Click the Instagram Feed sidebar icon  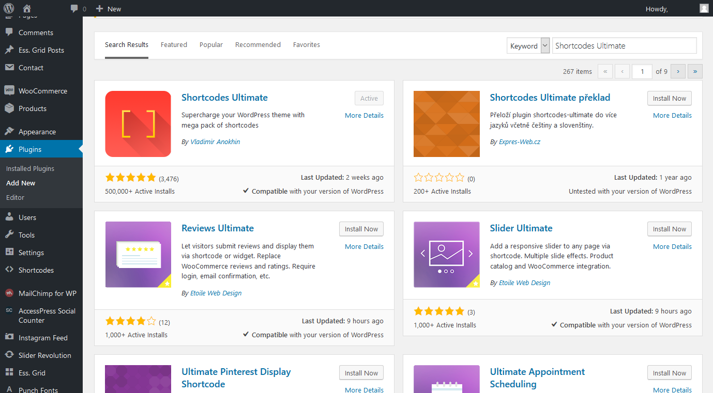tap(9, 338)
